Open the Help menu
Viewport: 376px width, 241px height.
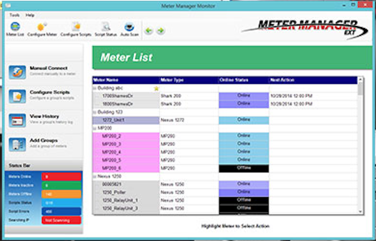click(30, 15)
